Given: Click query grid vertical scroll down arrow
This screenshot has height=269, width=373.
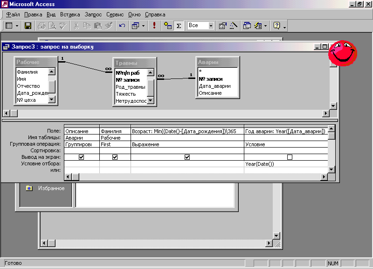Looking at the screenshot, I should pos(331,170).
